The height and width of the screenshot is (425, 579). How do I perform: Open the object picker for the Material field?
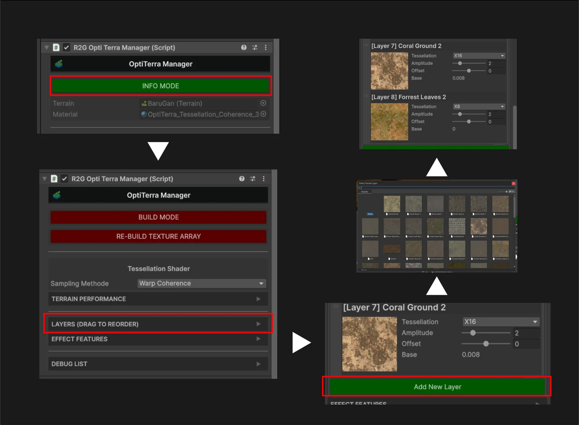263,114
